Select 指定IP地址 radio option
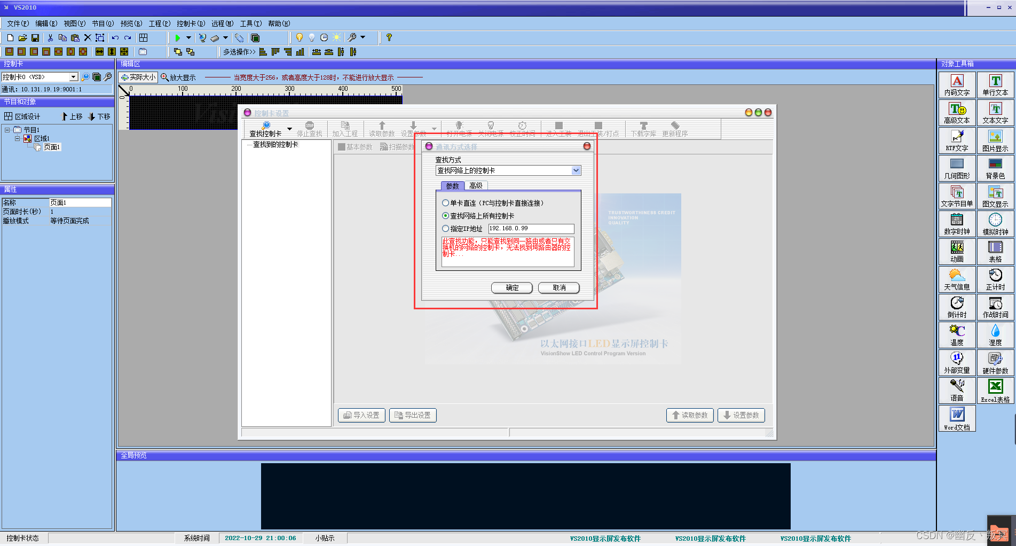 tap(445, 229)
